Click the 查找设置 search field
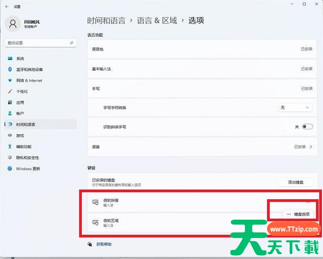 click(x=40, y=43)
